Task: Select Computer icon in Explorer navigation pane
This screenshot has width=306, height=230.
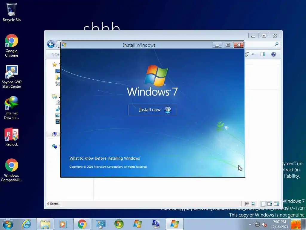Action: [55, 134]
